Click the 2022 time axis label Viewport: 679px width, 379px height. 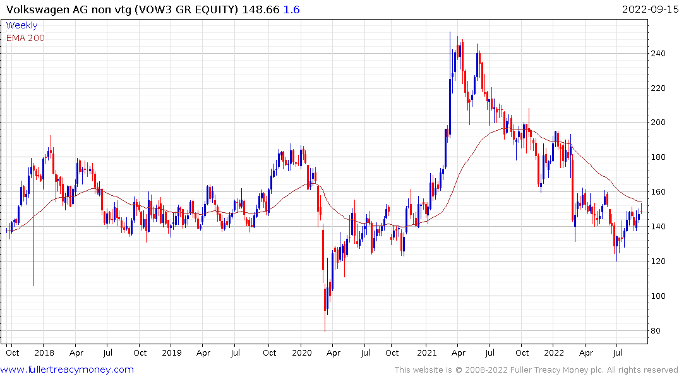click(x=554, y=352)
